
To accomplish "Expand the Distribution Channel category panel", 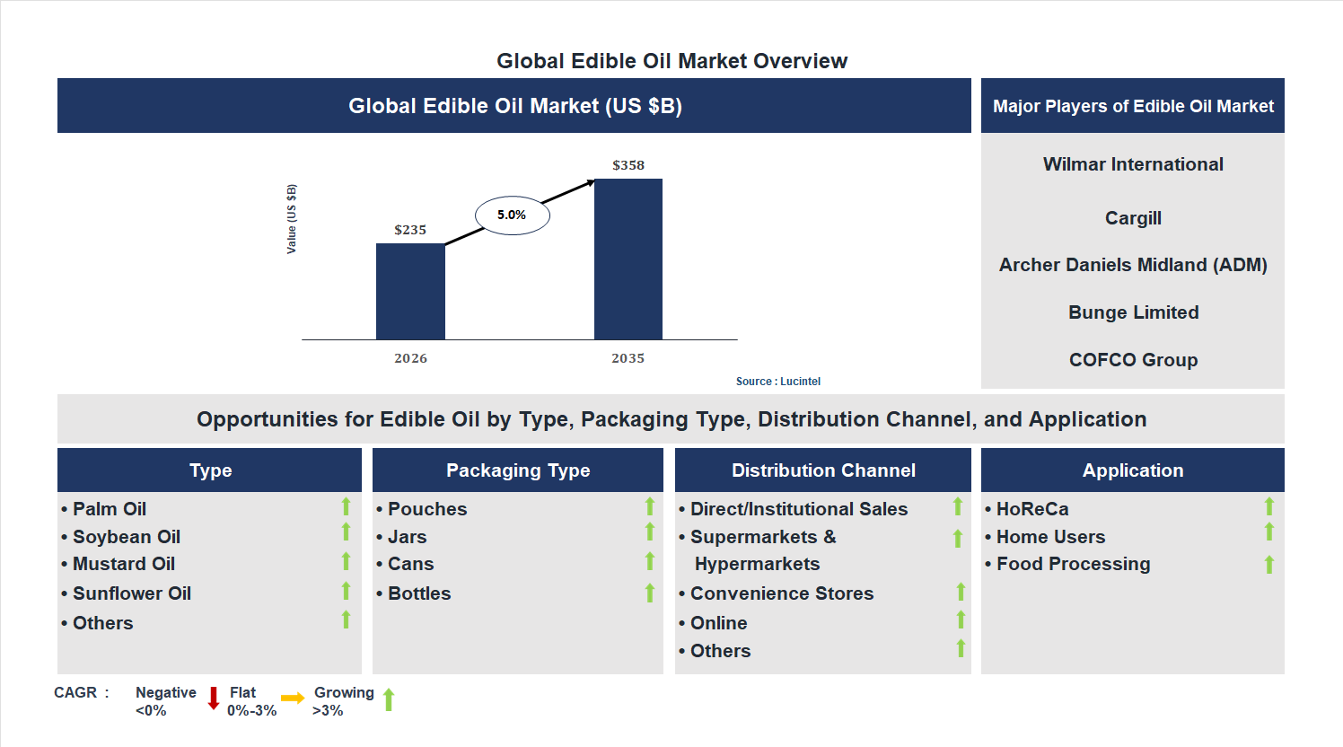I will [822, 470].
